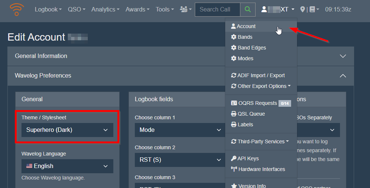Open Hardware Interfaces entry
The width and height of the screenshot is (370, 188).
[261, 169]
